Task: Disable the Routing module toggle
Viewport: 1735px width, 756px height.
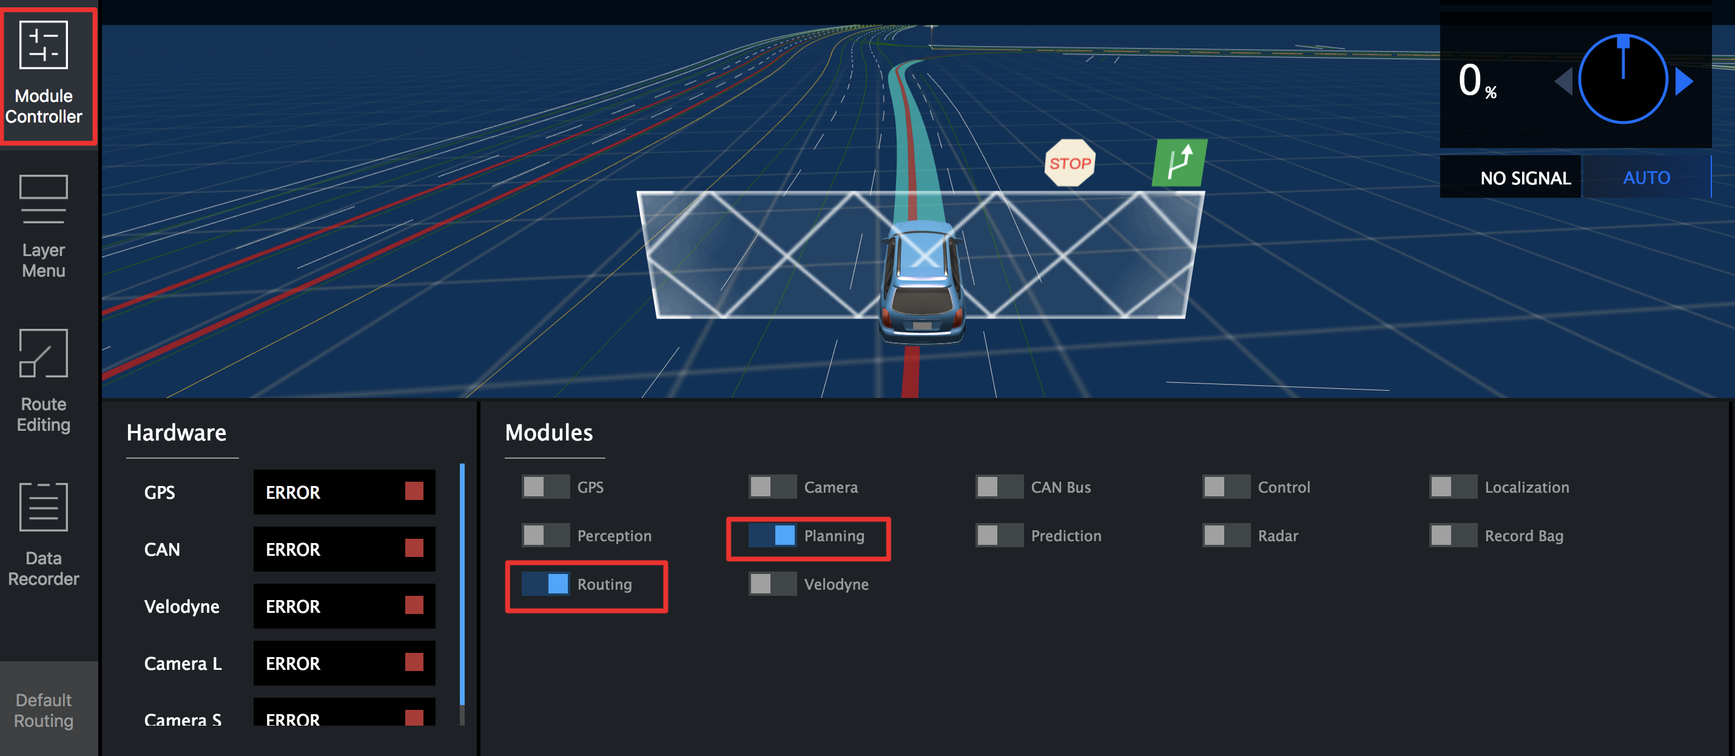Action: tap(545, 584)
